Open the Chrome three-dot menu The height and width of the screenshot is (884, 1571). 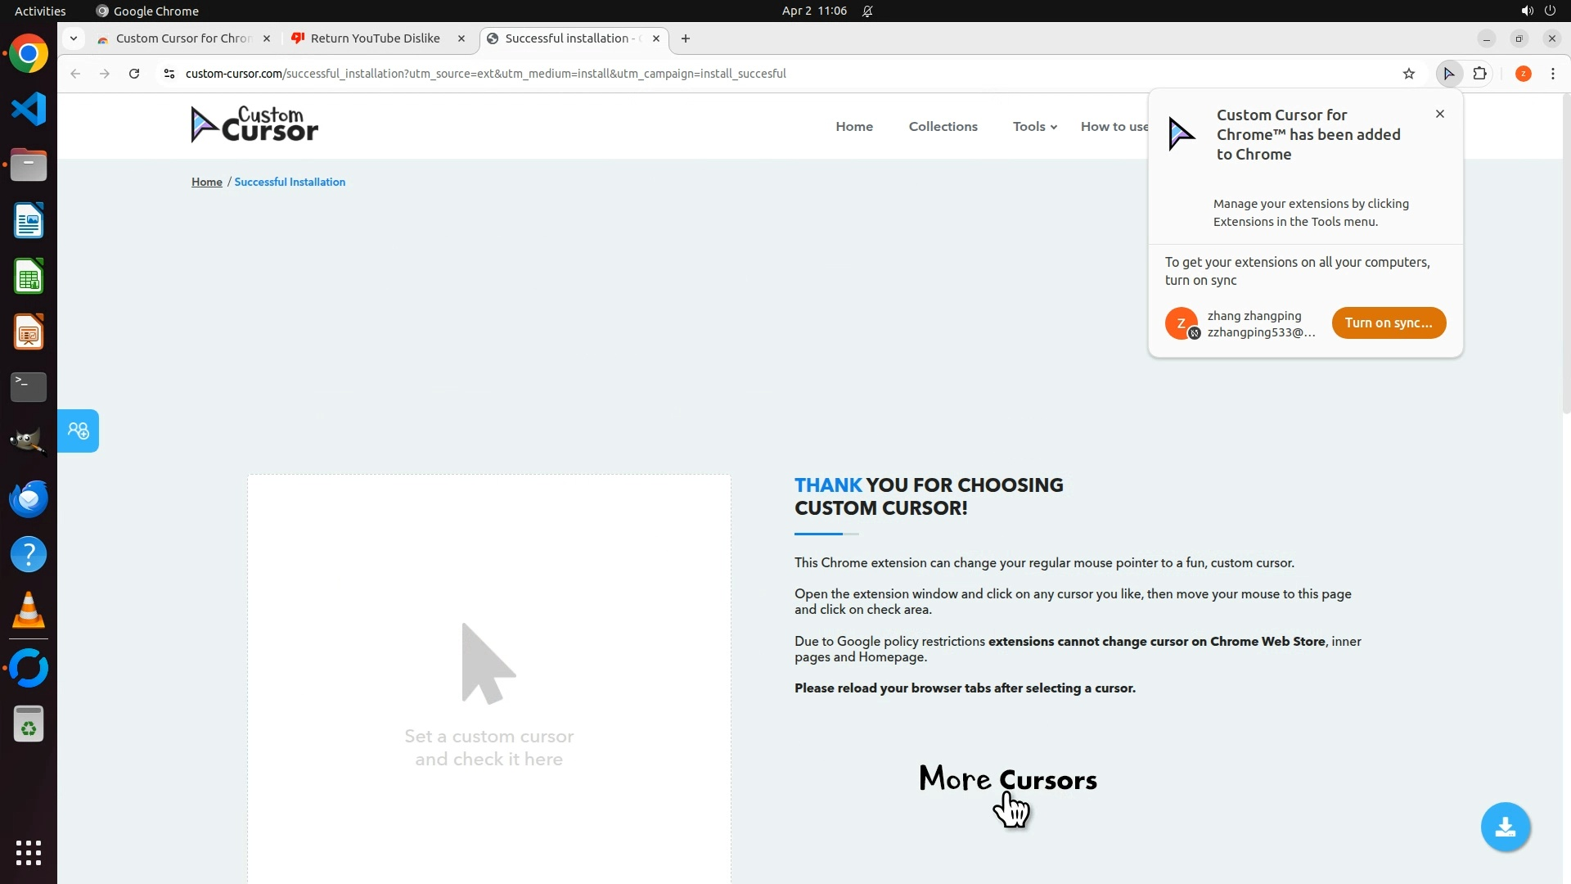tap(1552, 74)
